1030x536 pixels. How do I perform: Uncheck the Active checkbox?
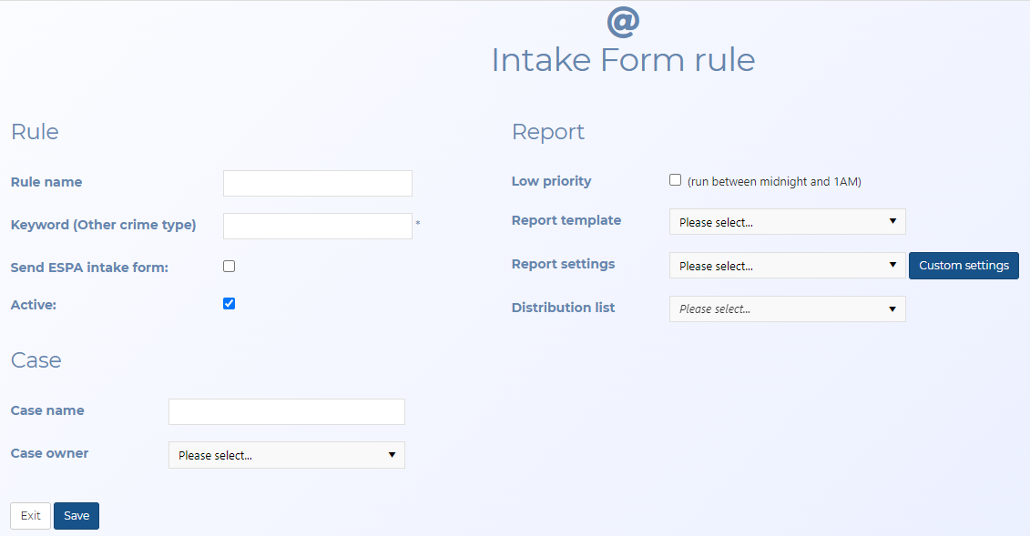point(229,304)
